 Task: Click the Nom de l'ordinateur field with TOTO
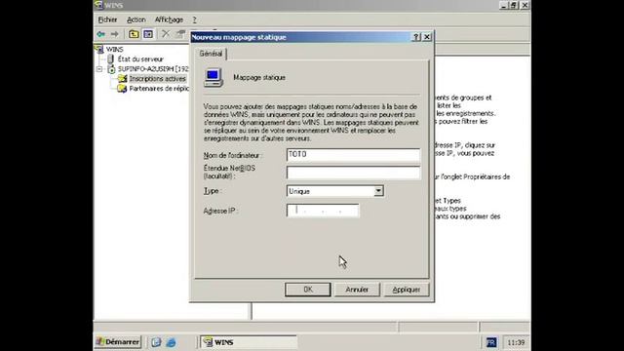353,154
